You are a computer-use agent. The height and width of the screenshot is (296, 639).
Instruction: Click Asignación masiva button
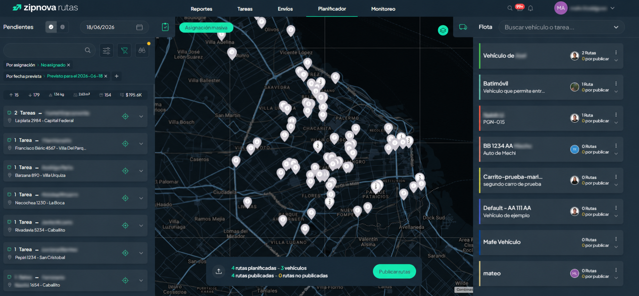[206, 27]
